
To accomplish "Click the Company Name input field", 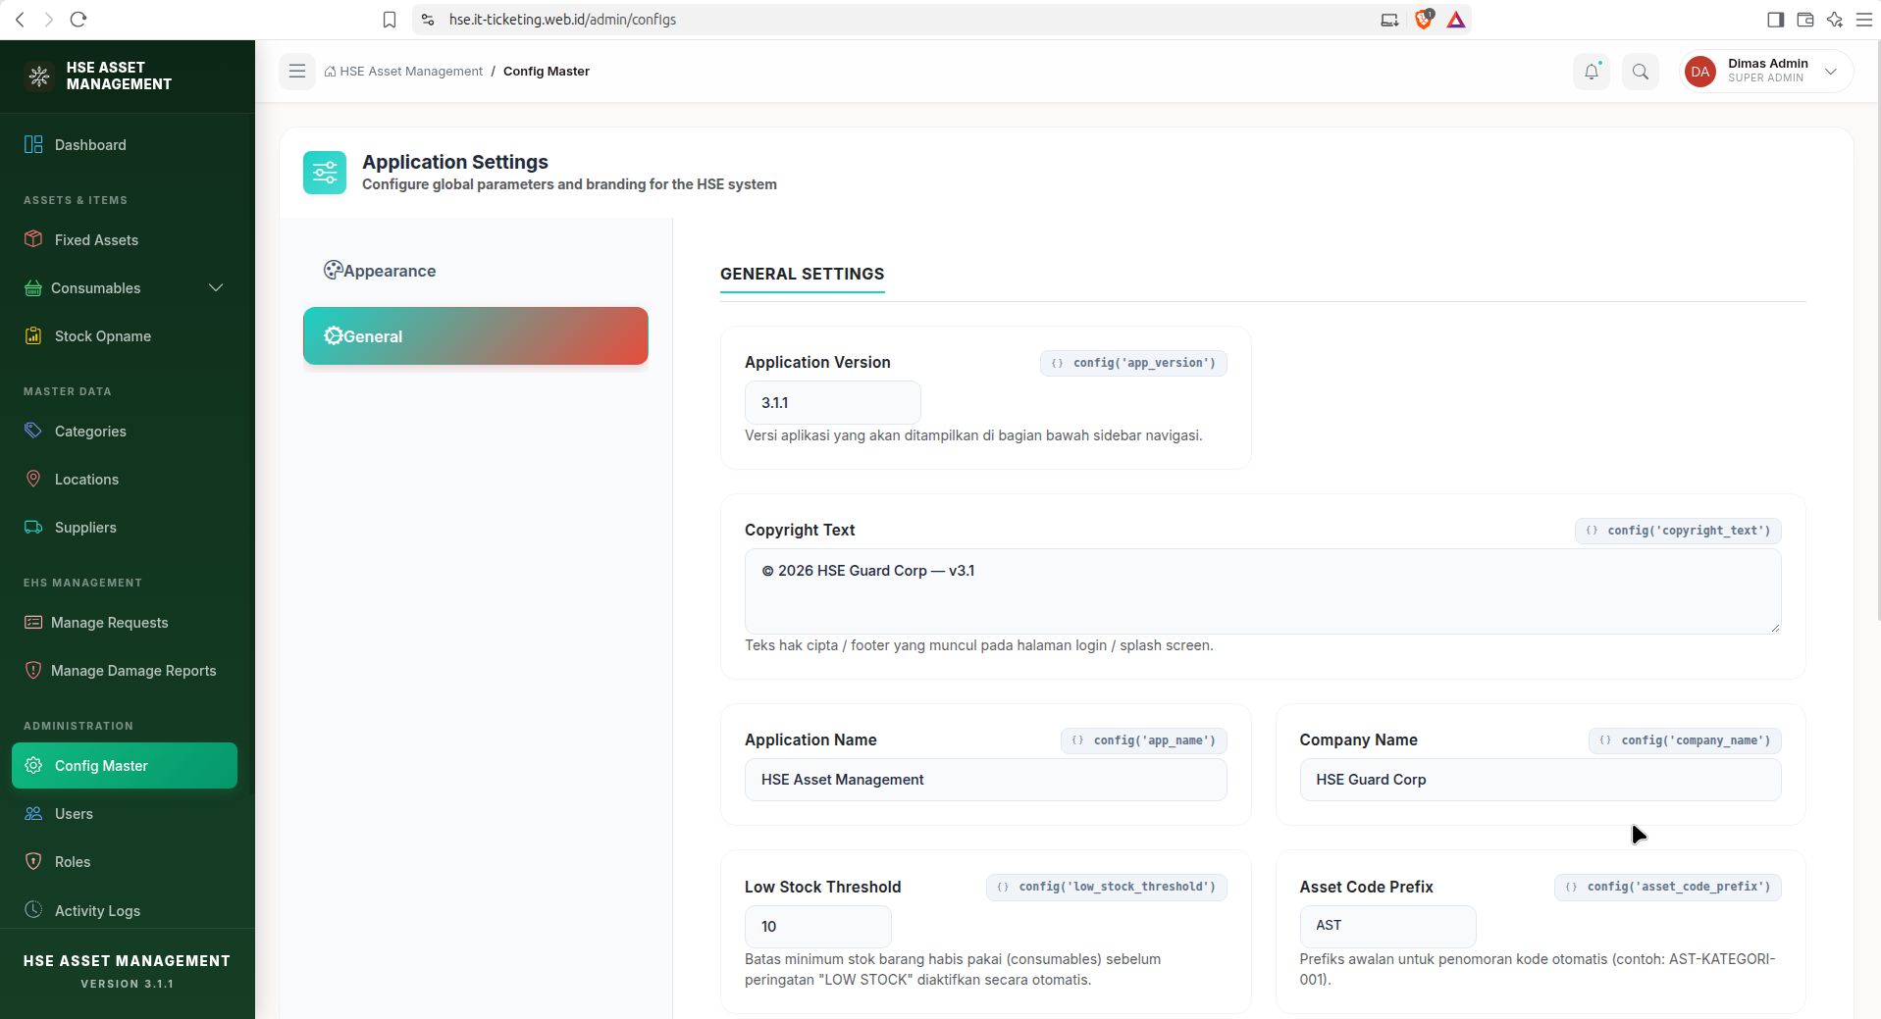I will click(x=1541, y=780).
